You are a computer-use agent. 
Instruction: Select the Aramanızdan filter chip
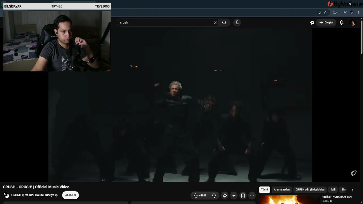(282, 190)
